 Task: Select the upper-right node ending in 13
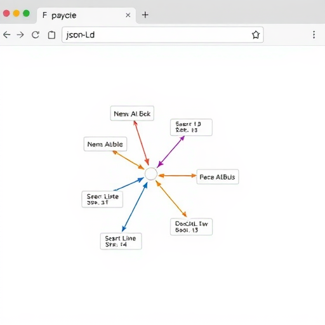(x=191, y=127)
